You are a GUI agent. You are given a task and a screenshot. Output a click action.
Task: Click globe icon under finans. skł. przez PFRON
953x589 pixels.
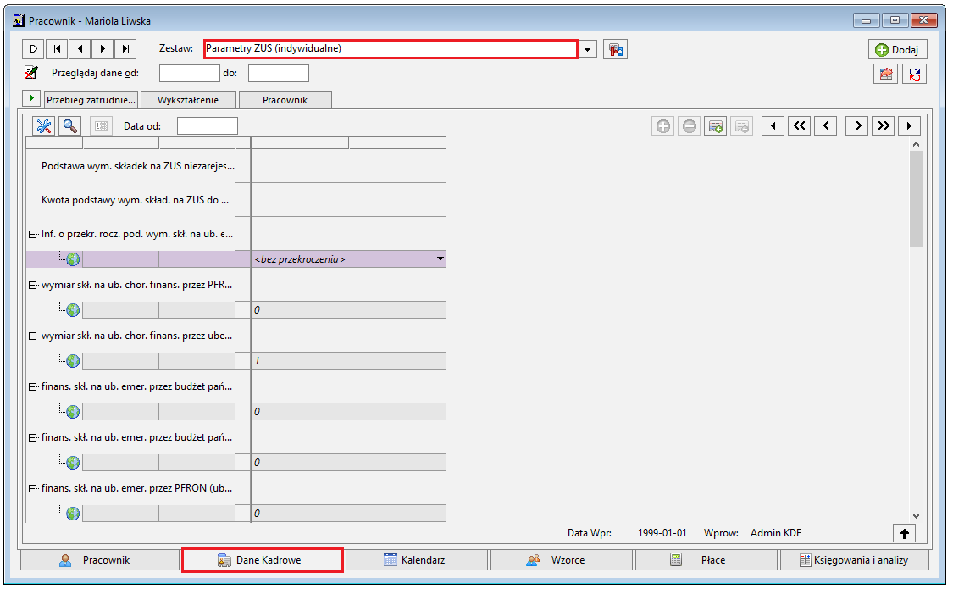[73, 514]
